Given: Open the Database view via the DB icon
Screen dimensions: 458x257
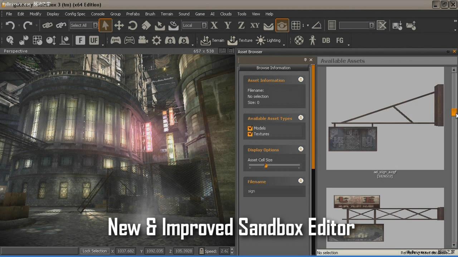Looking at the screenshot, I should coord(326,40).
